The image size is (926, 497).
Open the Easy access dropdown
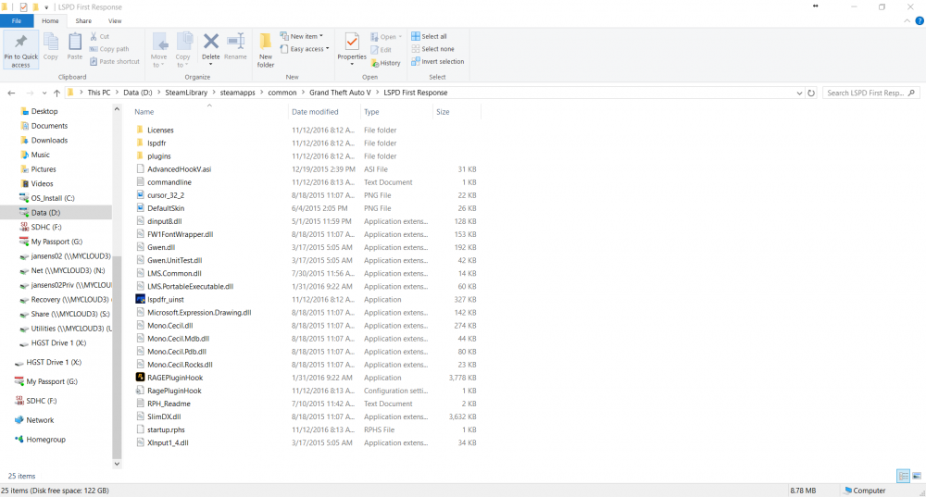click(x=307, y=49)
